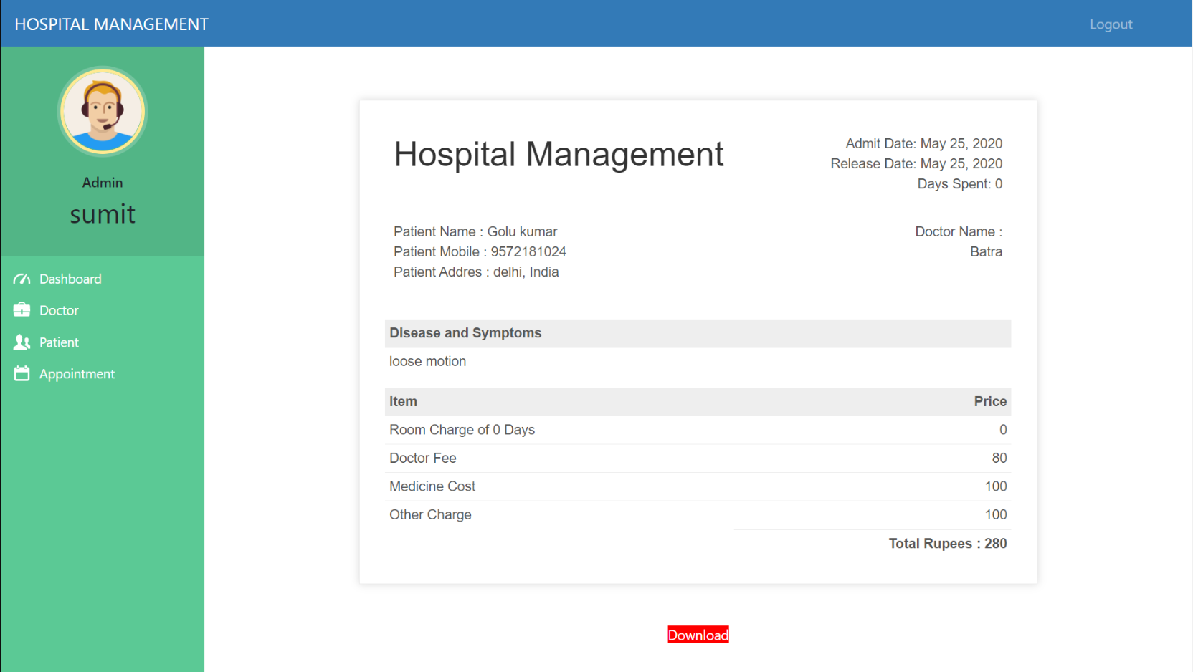1193x672 pixels.
Task: Click the 'Disease and Symptoms' header
Action: [x=698, y=333]
